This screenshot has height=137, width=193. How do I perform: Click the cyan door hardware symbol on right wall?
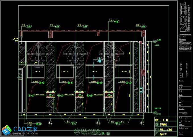pyautogui.click(x=141, y=90)
